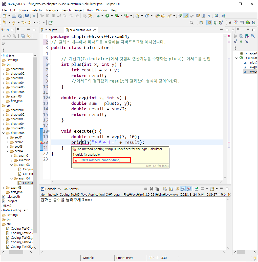Toggle Block Selection Mode icon
This screenshot has height=262, width=258.
(203, 16)
